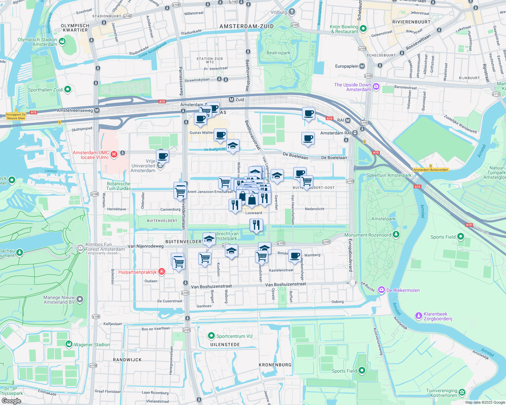
Task: Open the Knijn Bowling & Restaurant label
Action: [345, 29]
